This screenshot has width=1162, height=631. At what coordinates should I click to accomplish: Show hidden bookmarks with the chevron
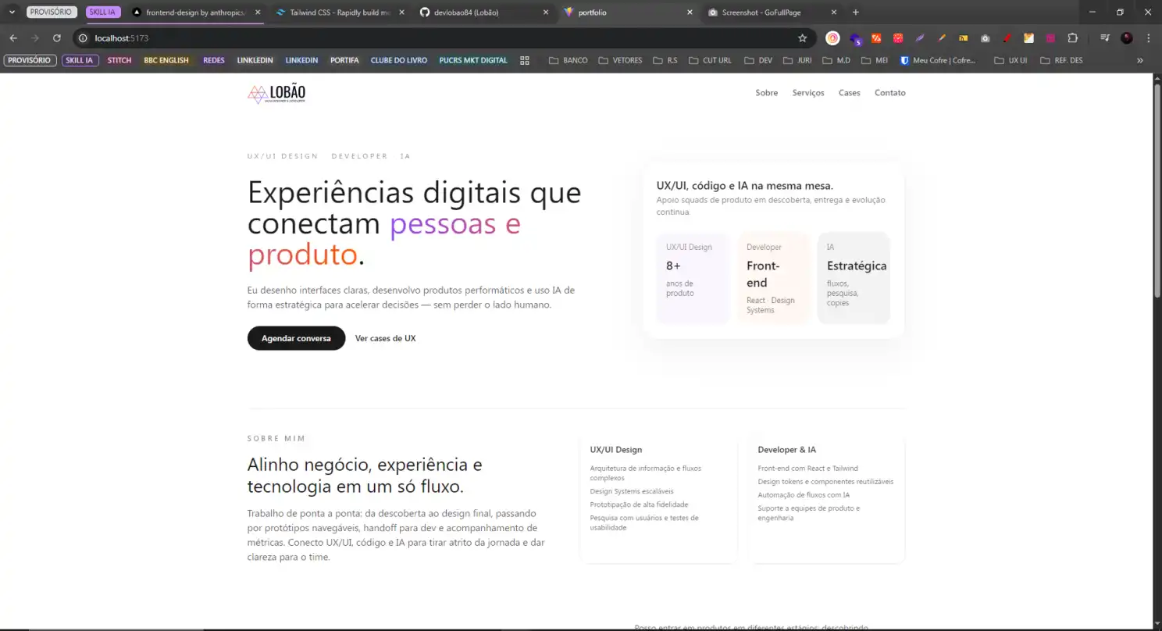tap(1140, 60)
